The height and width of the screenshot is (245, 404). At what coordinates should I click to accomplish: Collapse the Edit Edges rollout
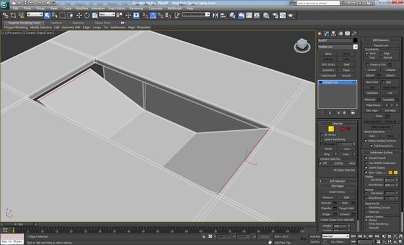(x=337, y=186)
